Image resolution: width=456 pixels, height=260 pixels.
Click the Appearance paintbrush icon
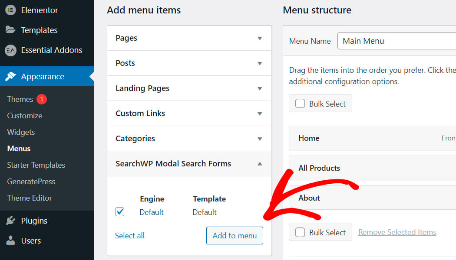point(10,76)
